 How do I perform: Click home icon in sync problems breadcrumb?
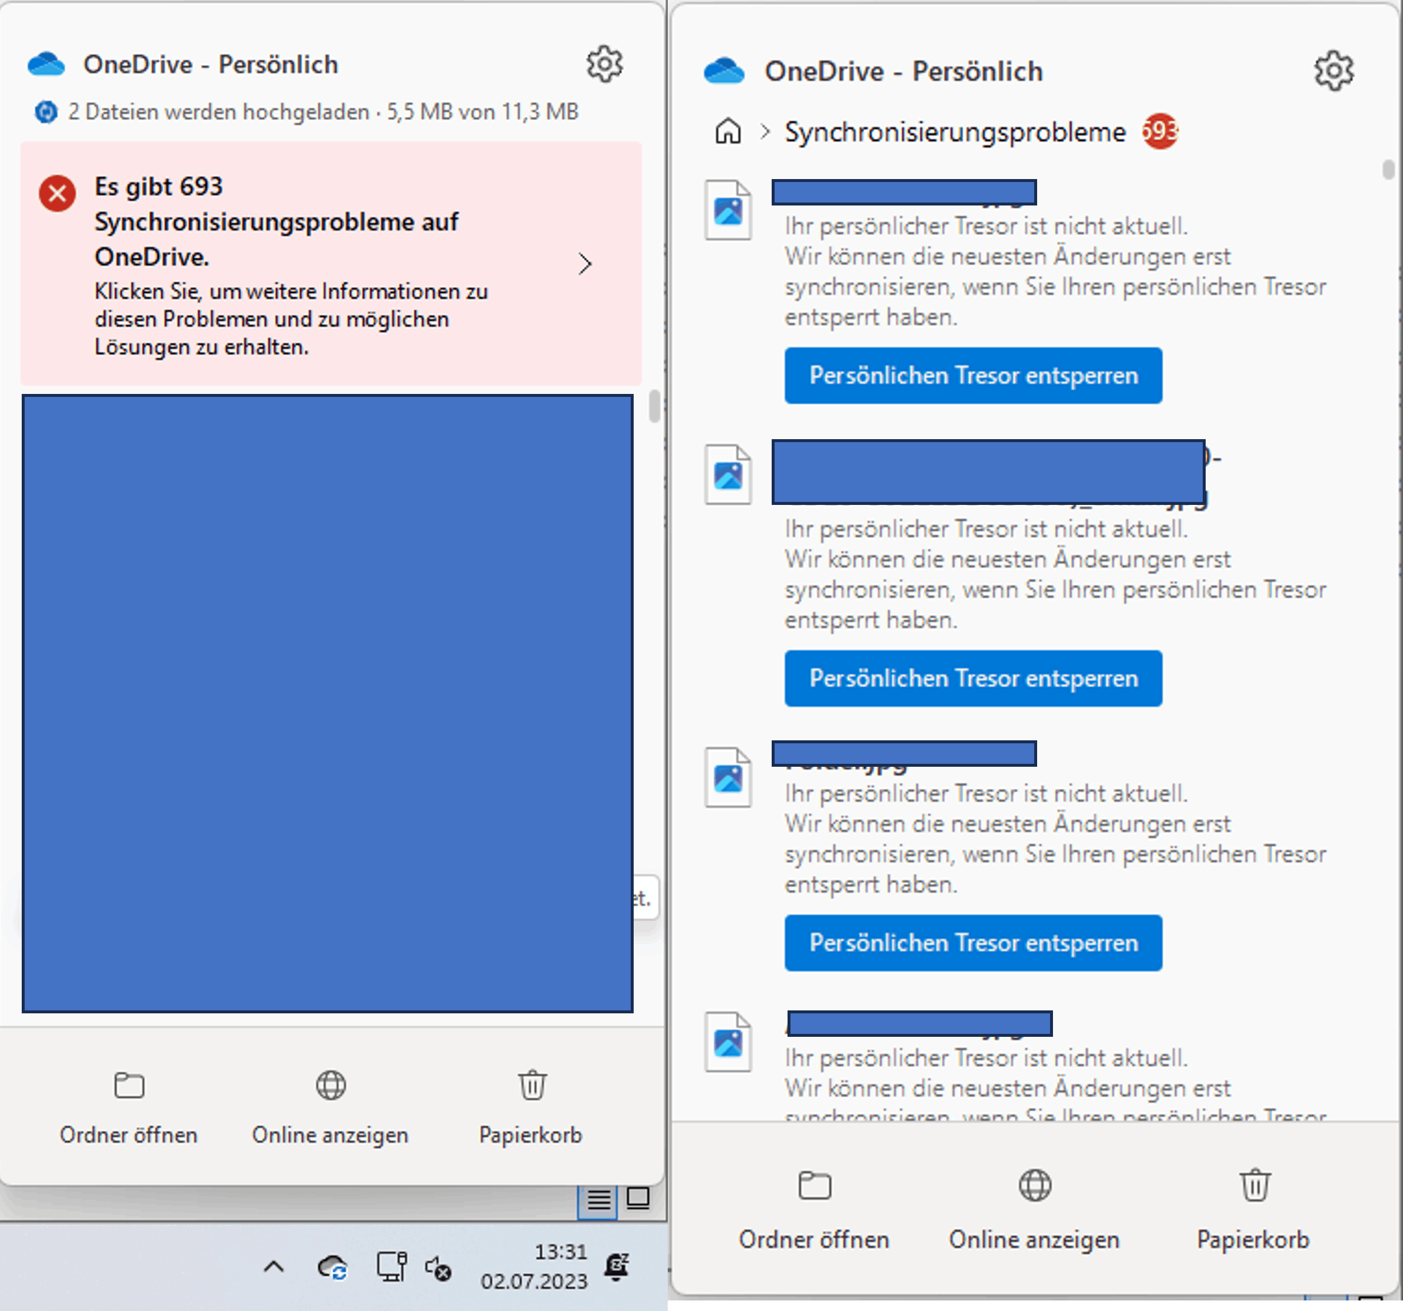(728, 132)
